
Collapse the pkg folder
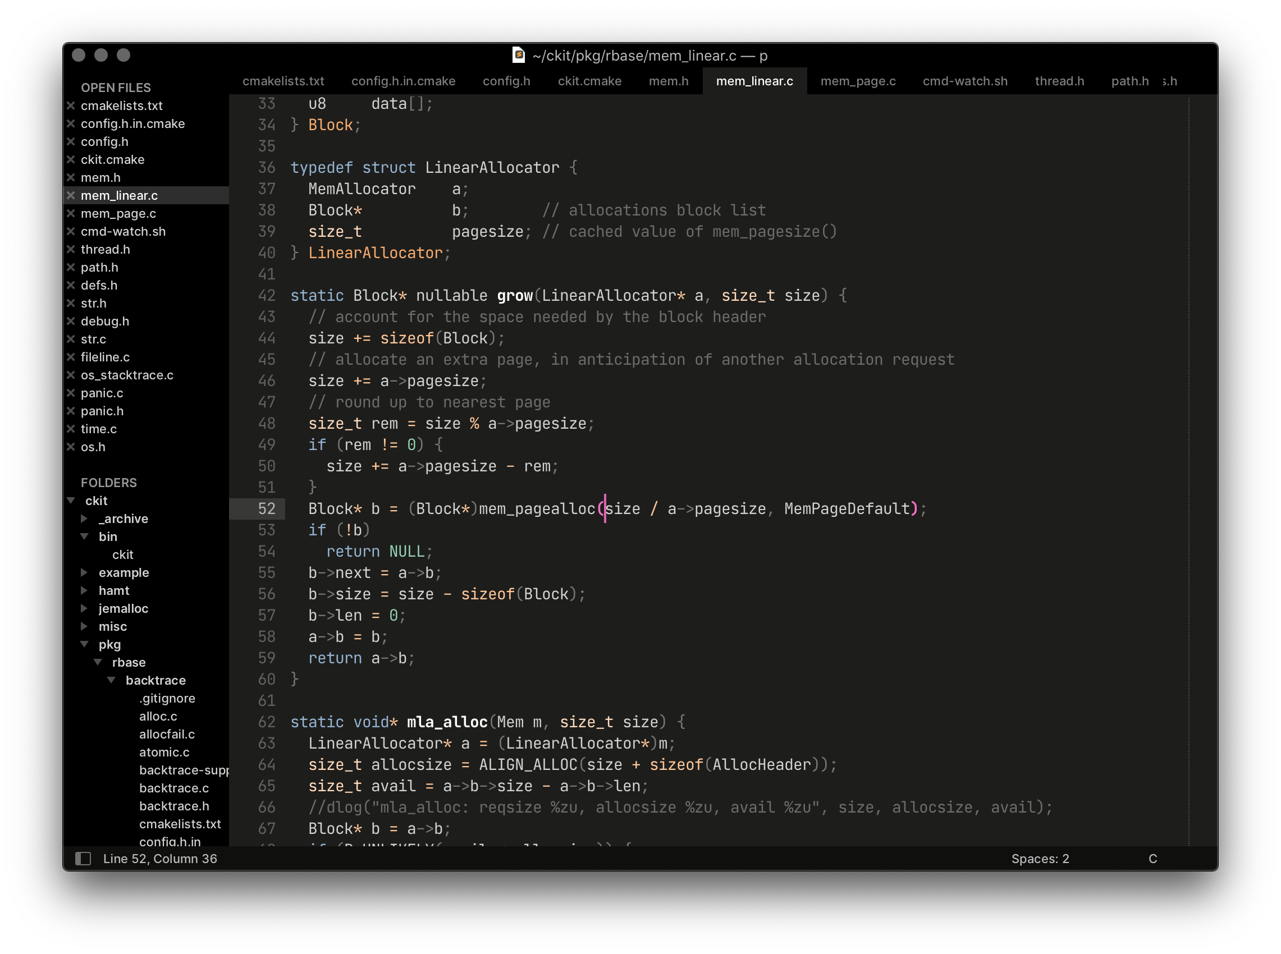(x=84, y=644)
